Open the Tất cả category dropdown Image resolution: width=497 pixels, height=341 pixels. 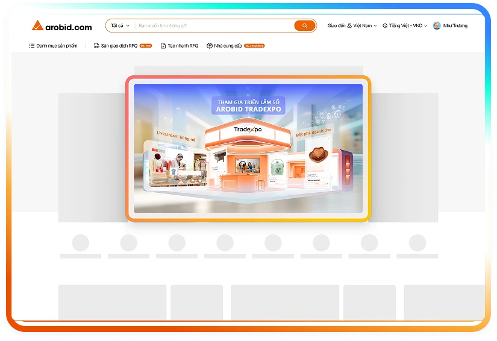120,26
